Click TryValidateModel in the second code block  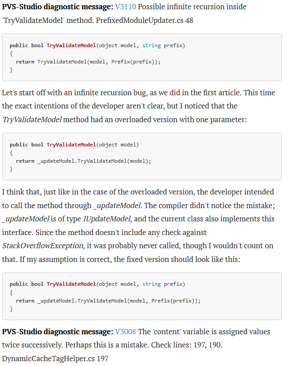pos(71,145)
